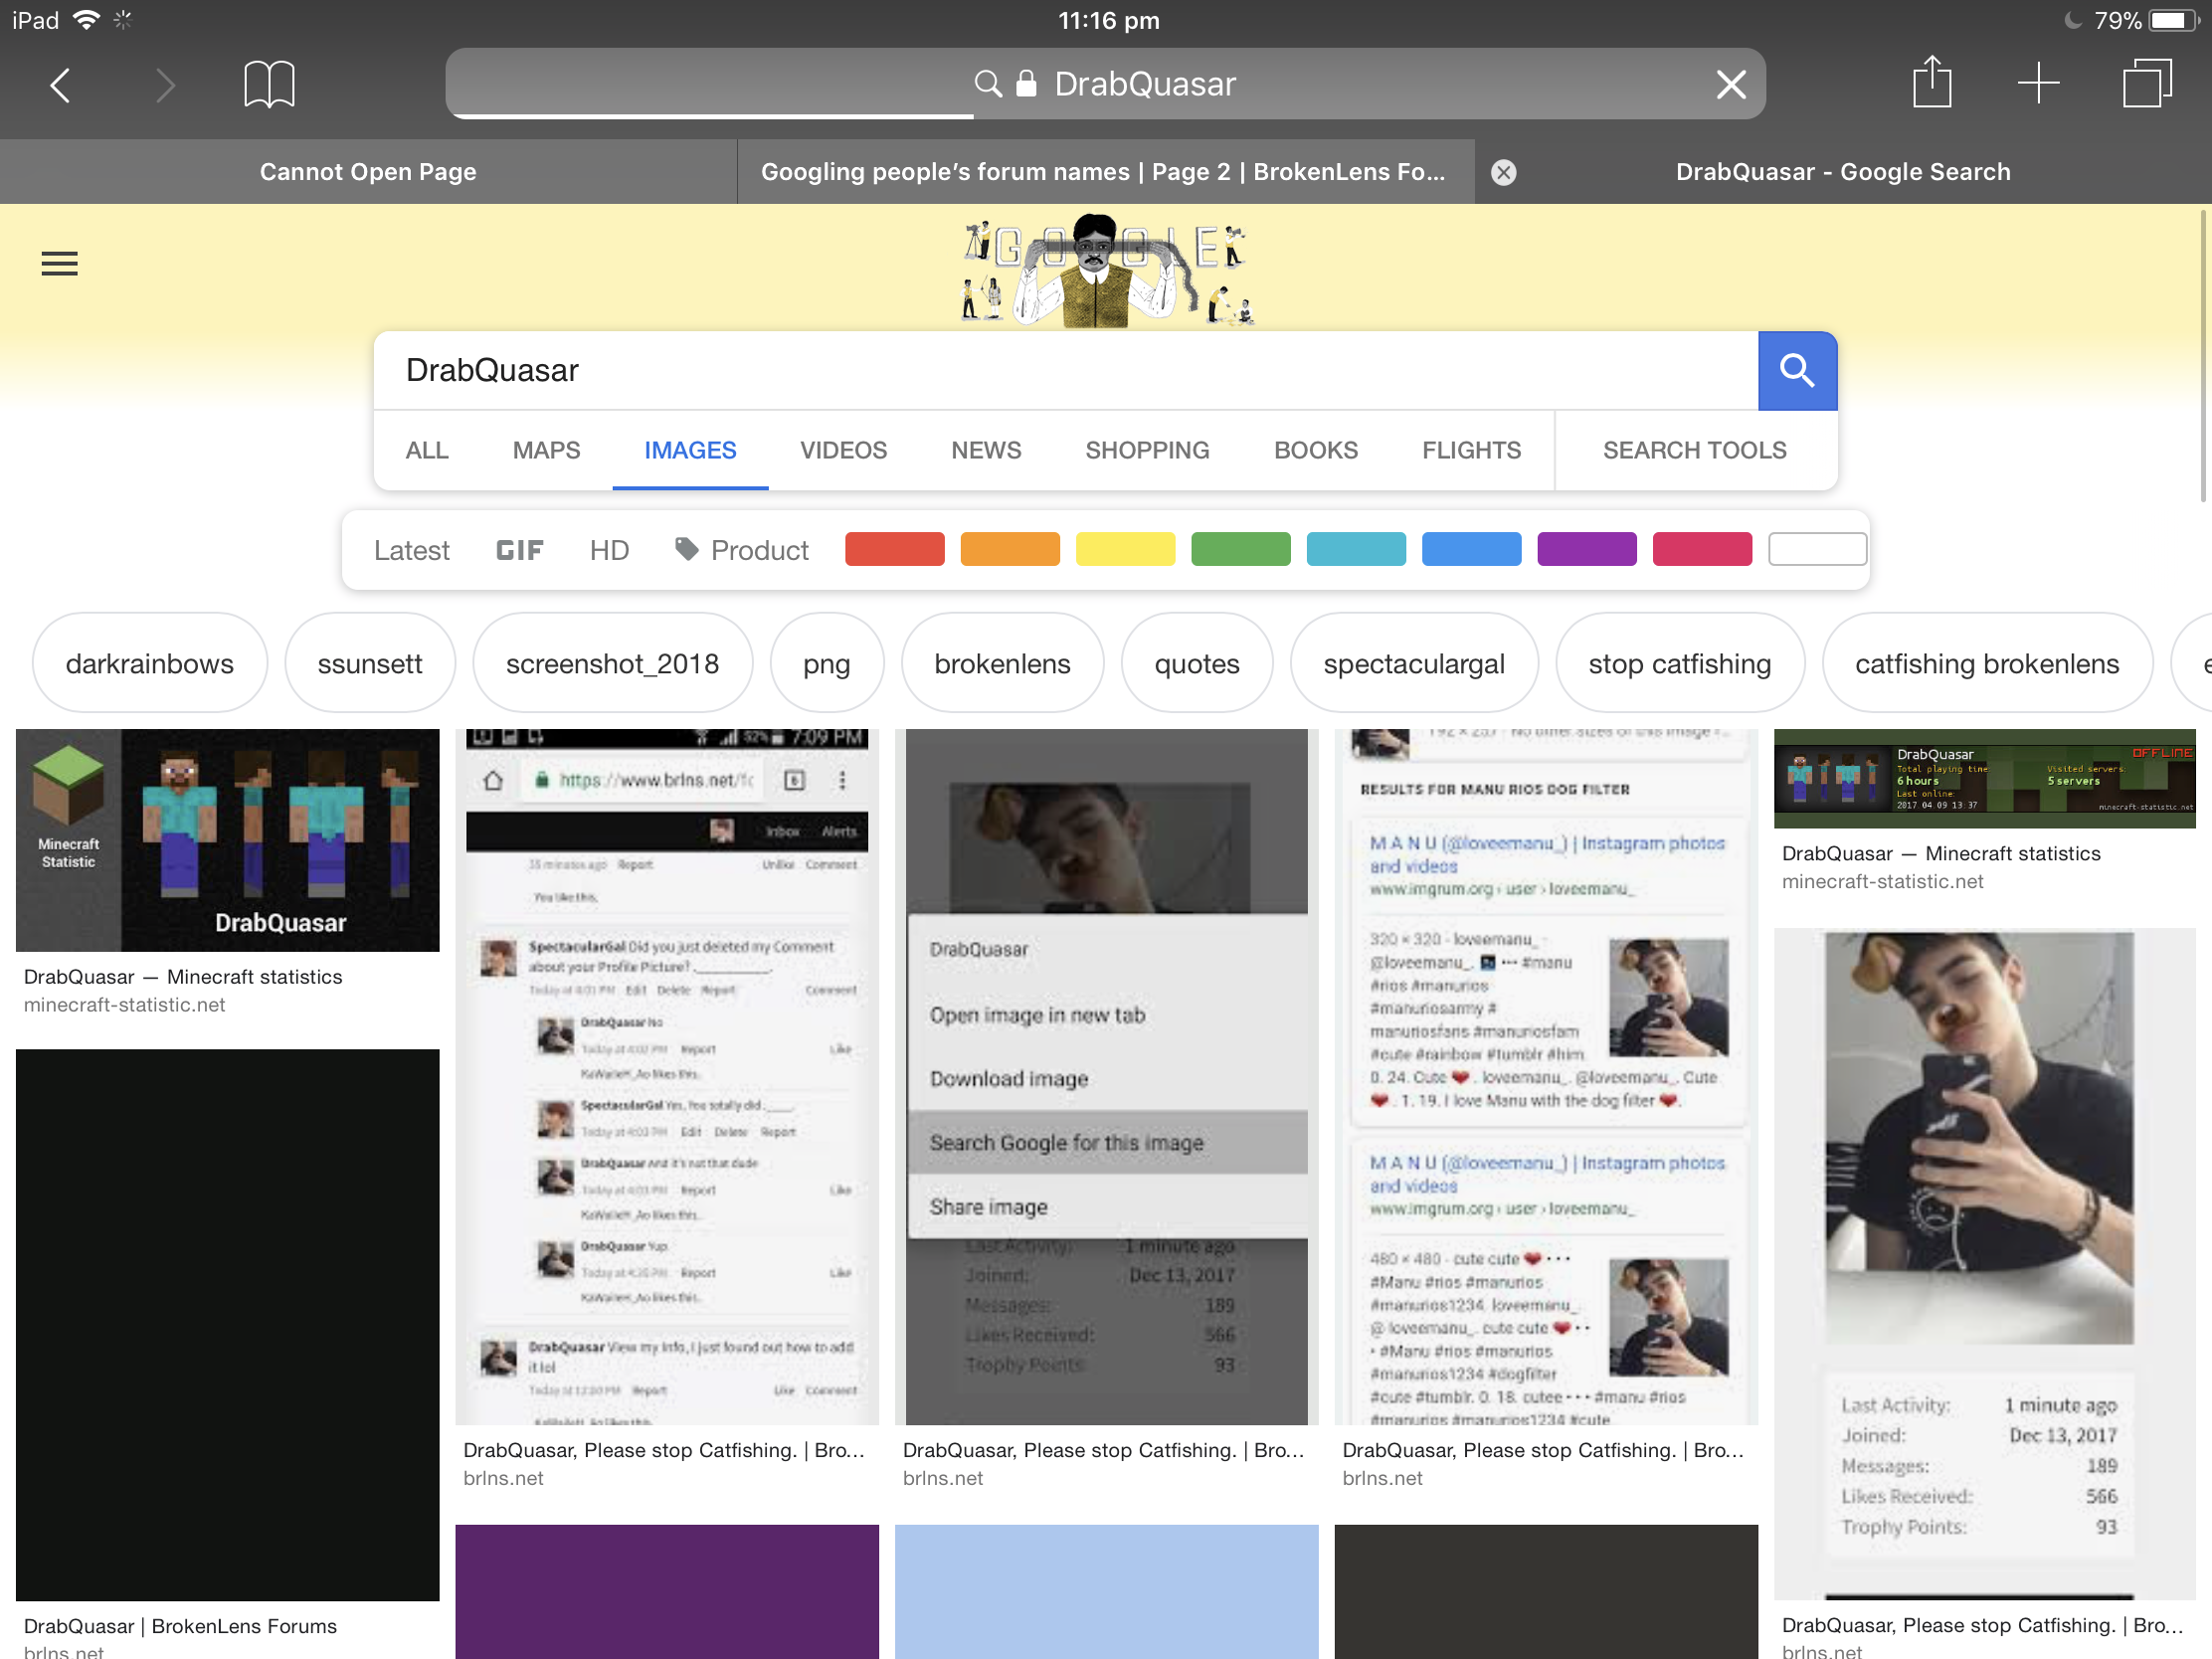This screenshot has width=2212, height=1659.
Task: Tap the blue magnifier search button
Action: (x=1797, y=371)
